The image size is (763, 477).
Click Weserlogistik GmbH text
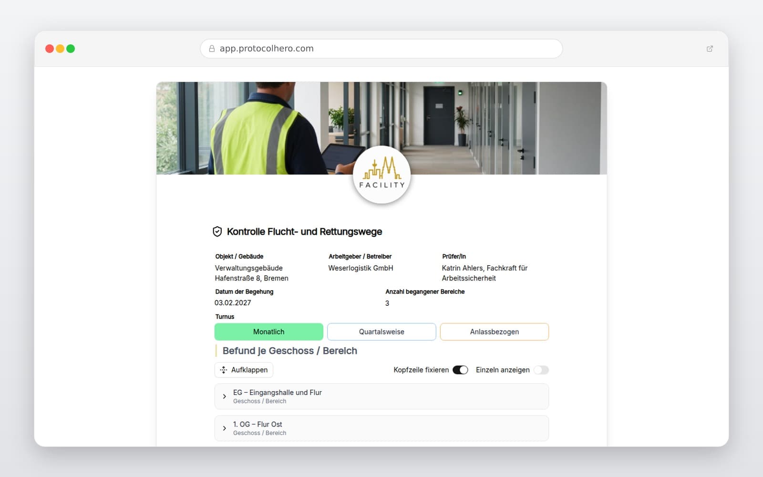click(x=361, y=268)
